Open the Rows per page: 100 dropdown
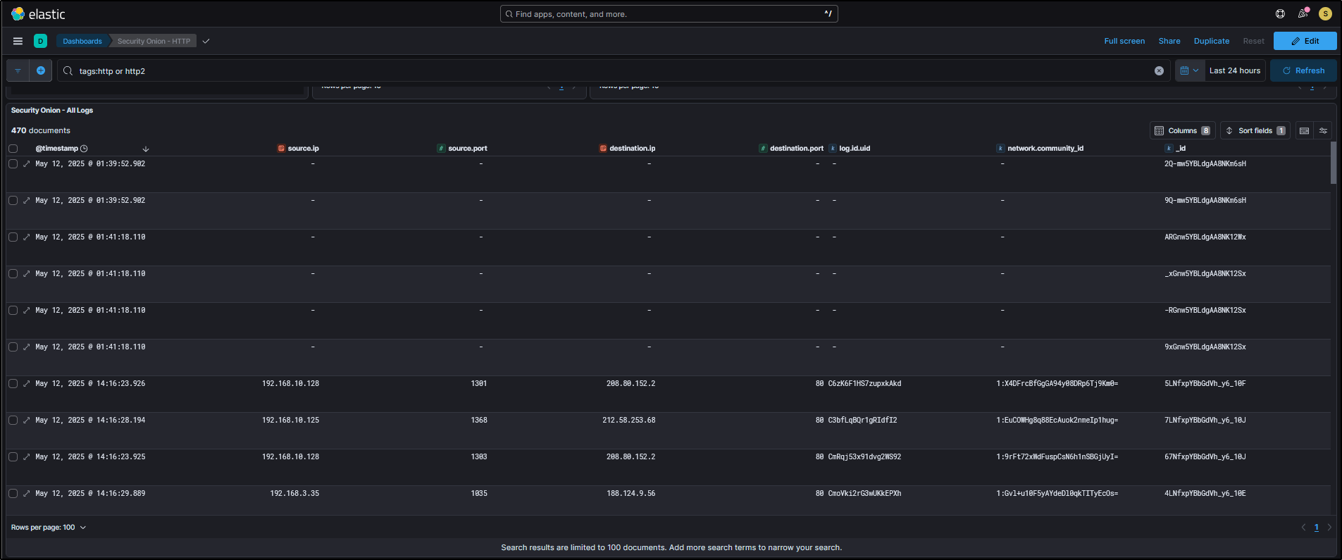 pyautogui.click(x=49, y=528)
